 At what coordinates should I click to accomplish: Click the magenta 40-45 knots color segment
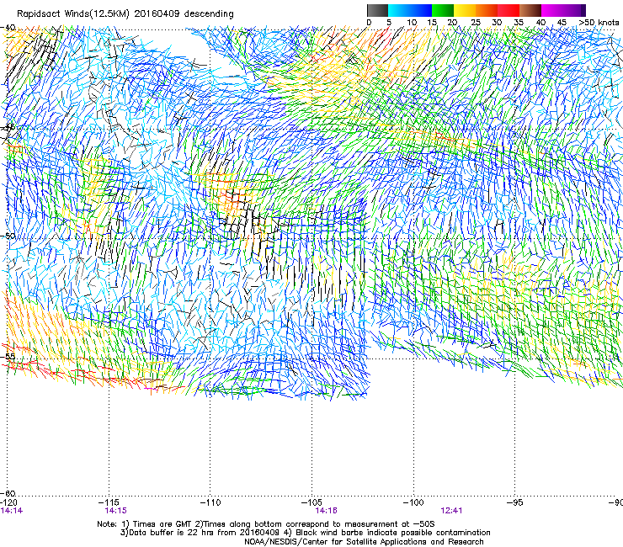point(552,10)
